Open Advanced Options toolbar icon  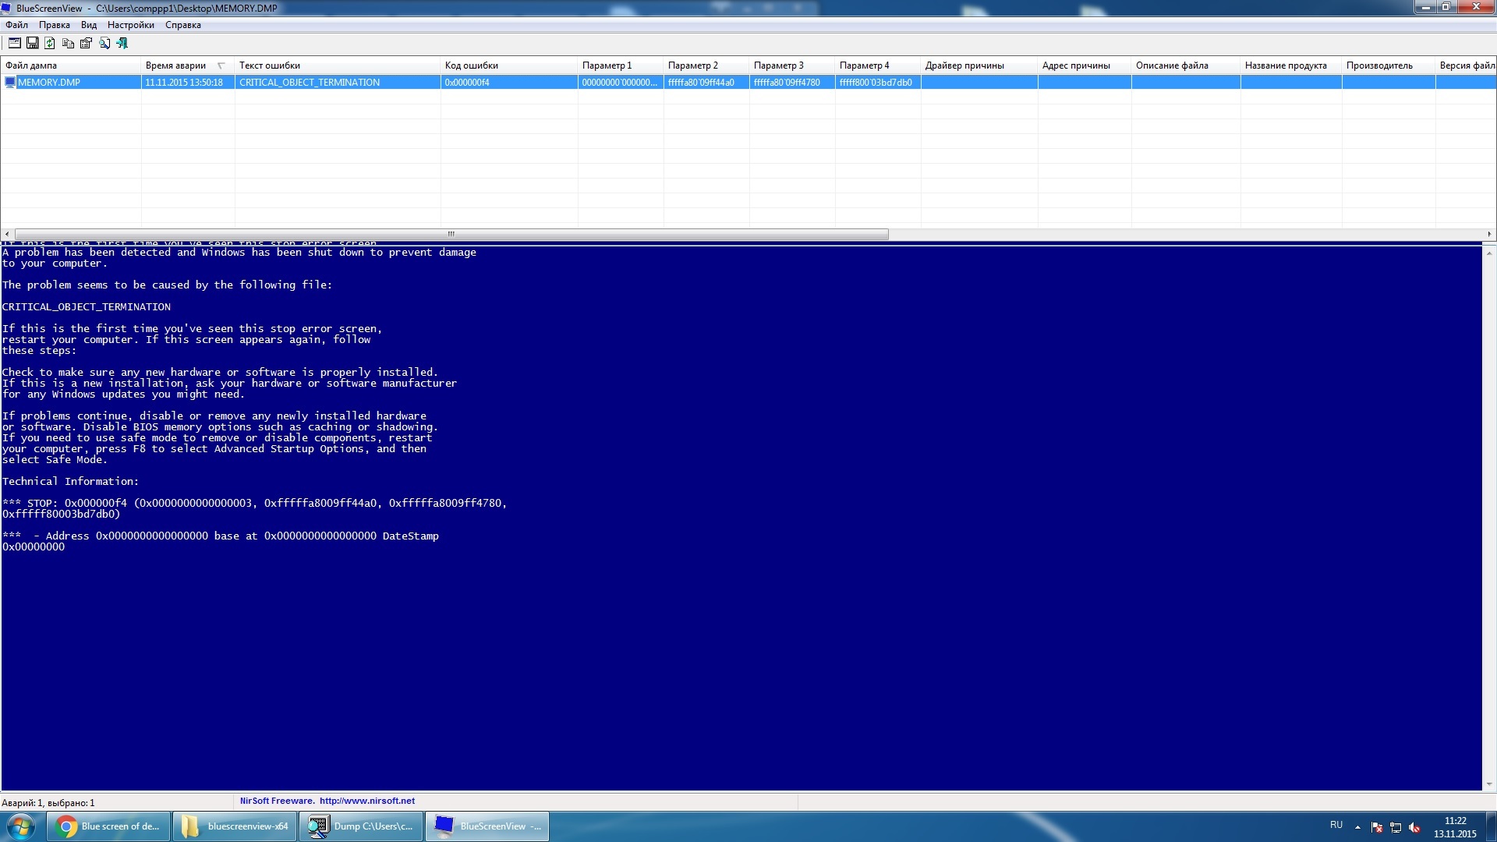[x=14, y=43]
